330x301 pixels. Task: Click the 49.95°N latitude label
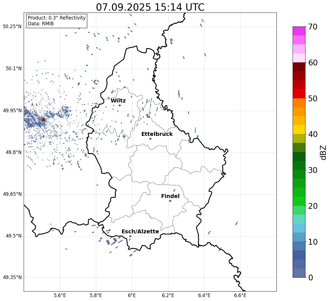click(12, 111)
